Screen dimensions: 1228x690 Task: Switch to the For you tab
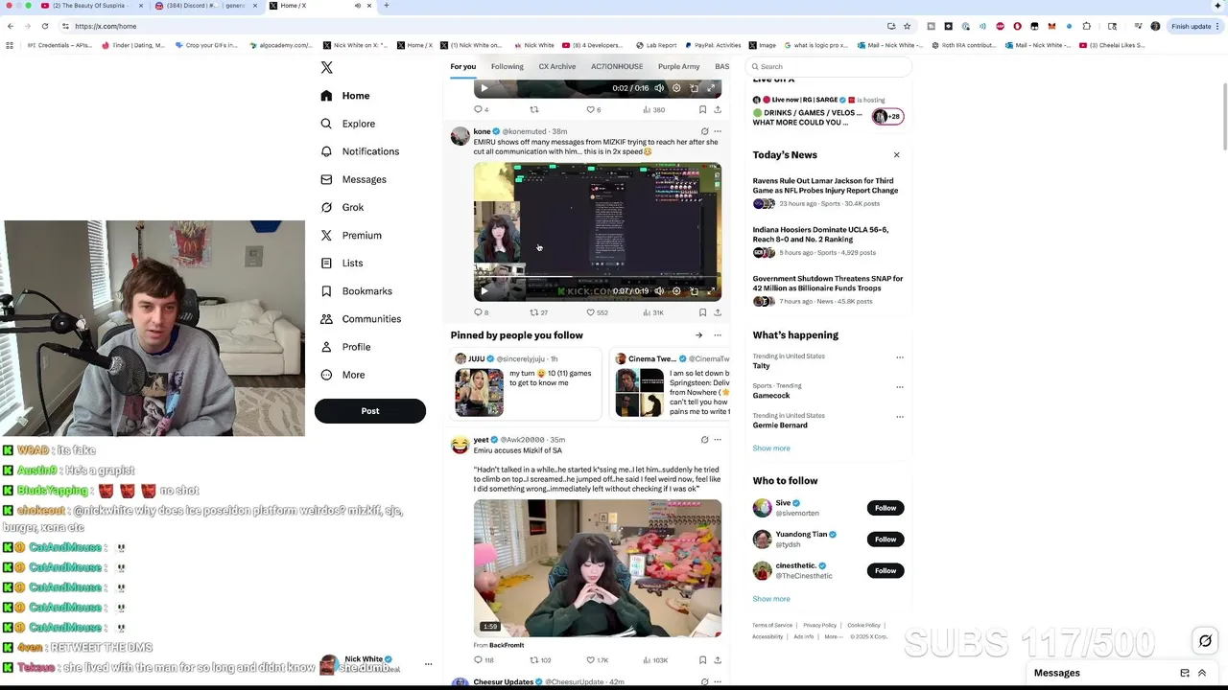(x=463, y=66)
